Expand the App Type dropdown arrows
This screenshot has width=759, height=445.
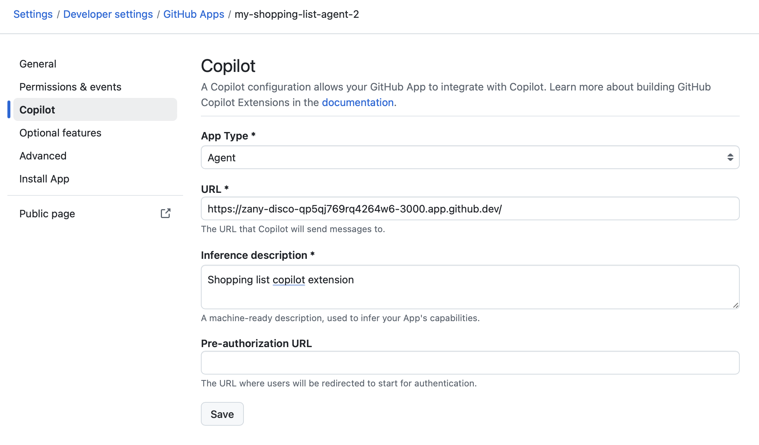tap(730, 158)
